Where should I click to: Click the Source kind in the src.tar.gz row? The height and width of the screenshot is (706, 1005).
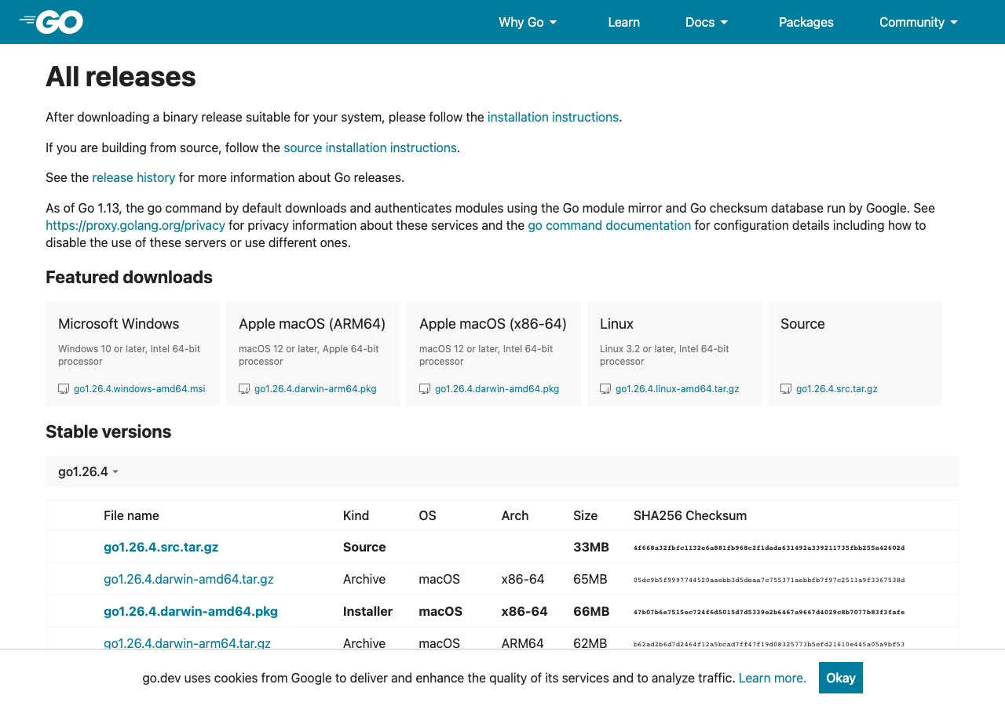(364, 547)
